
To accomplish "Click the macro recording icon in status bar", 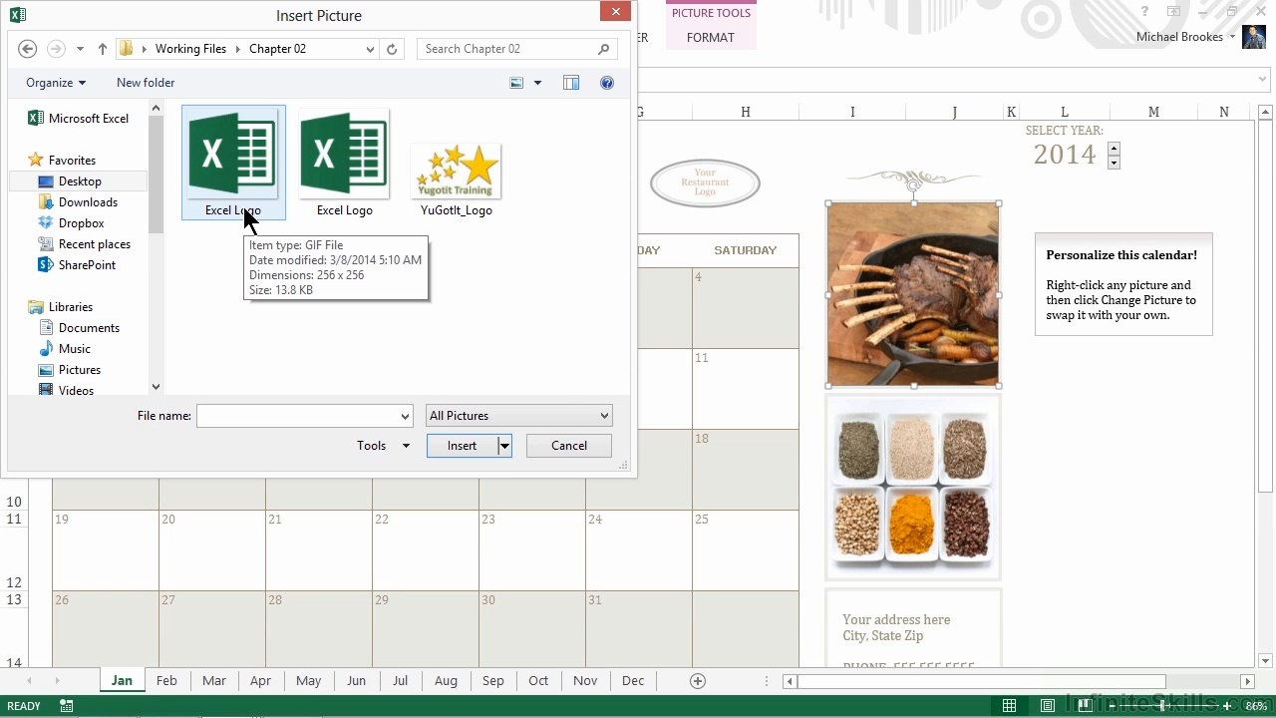I will coord(66,706).
